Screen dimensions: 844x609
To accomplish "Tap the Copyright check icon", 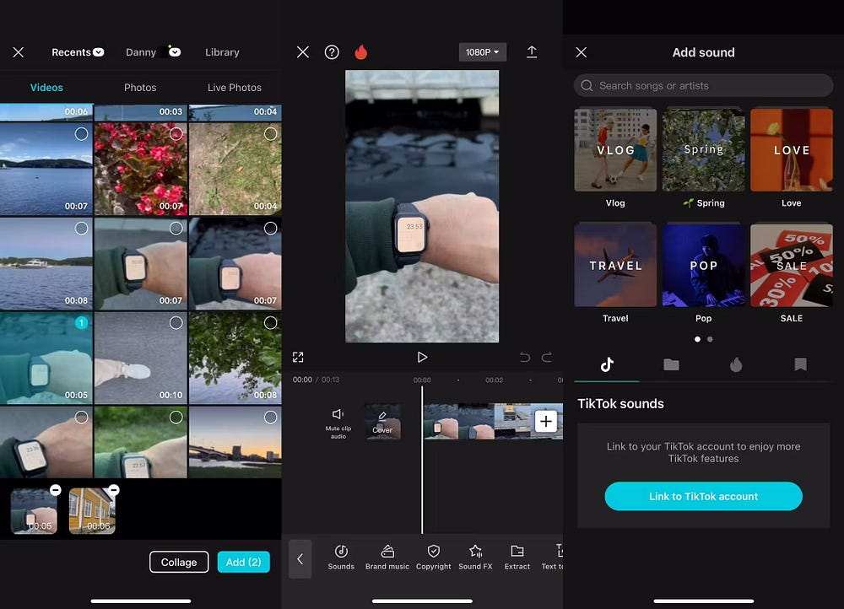I will pos(434,557).
